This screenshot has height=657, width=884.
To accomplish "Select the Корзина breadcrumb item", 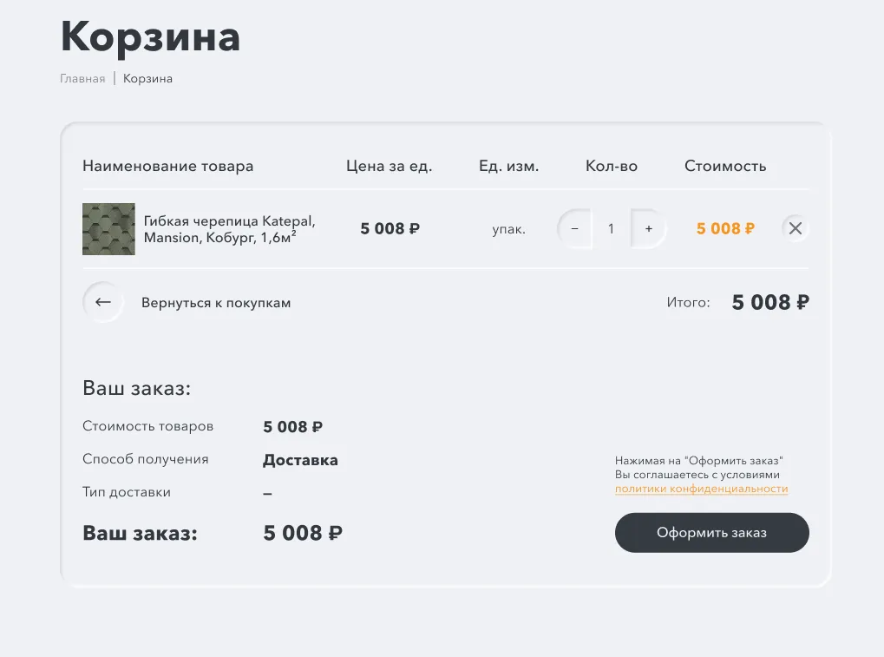I will (x=147, y=78).
